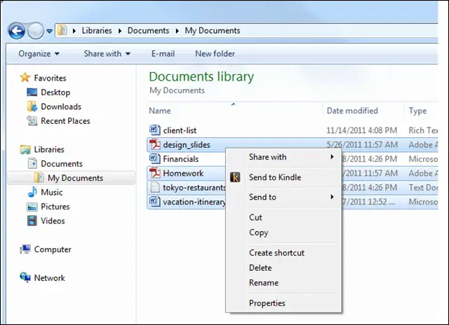Select My Documents breadcrumb in address bar
This screenshot has height=325, width=449.
pyautogui.click(x=213, y=31)
